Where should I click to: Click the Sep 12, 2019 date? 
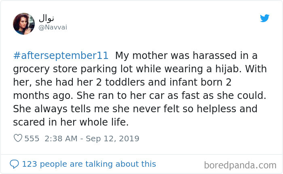(x=115, y=138)
